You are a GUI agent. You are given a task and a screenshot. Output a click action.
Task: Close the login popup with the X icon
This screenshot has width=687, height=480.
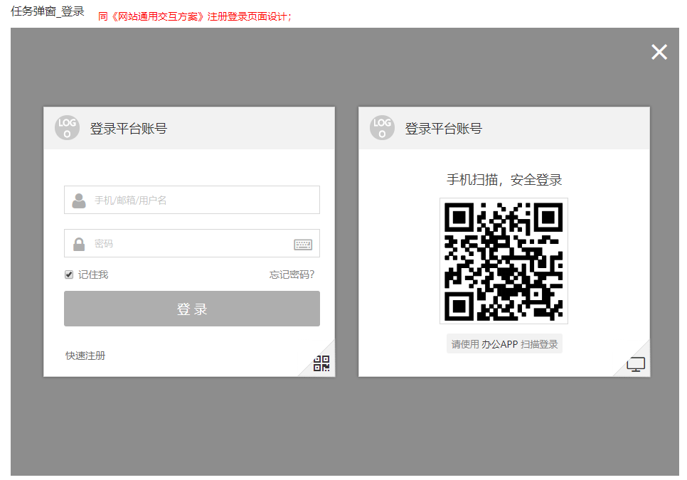point(659,52)
